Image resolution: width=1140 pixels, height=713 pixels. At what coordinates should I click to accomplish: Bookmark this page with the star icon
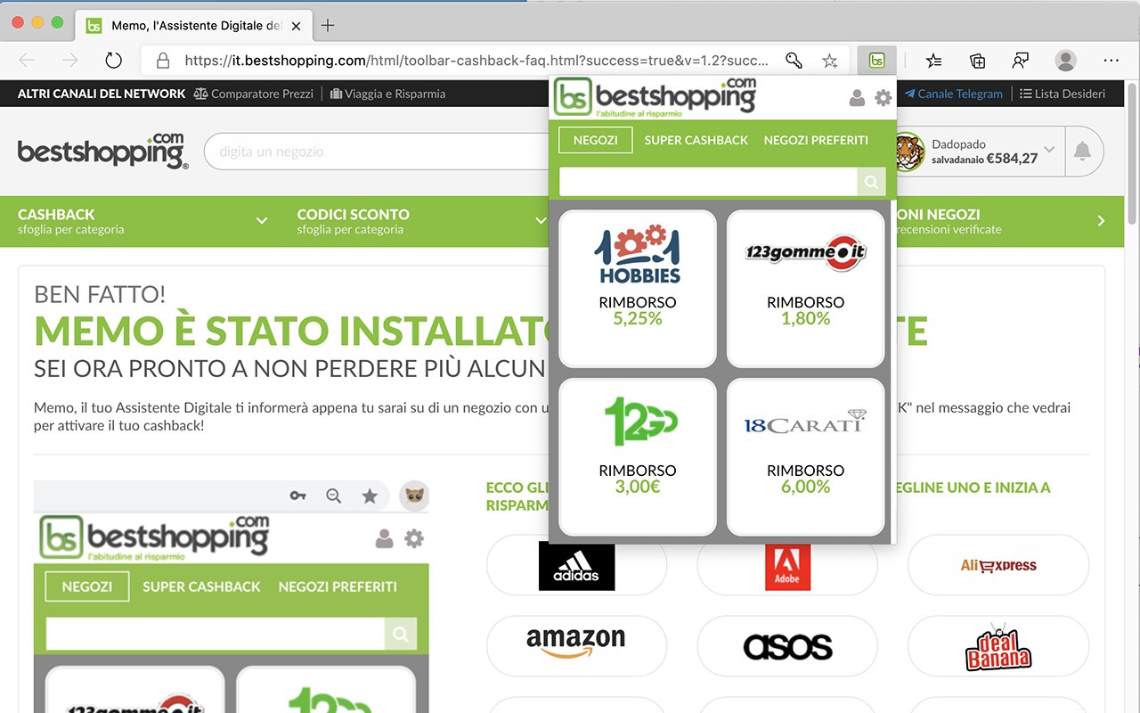[830, 61]
